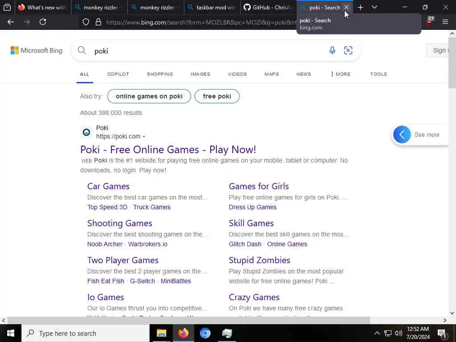The image size is (456, 342).
Task: Open visual search camera icon
Action: pos(348,50)
